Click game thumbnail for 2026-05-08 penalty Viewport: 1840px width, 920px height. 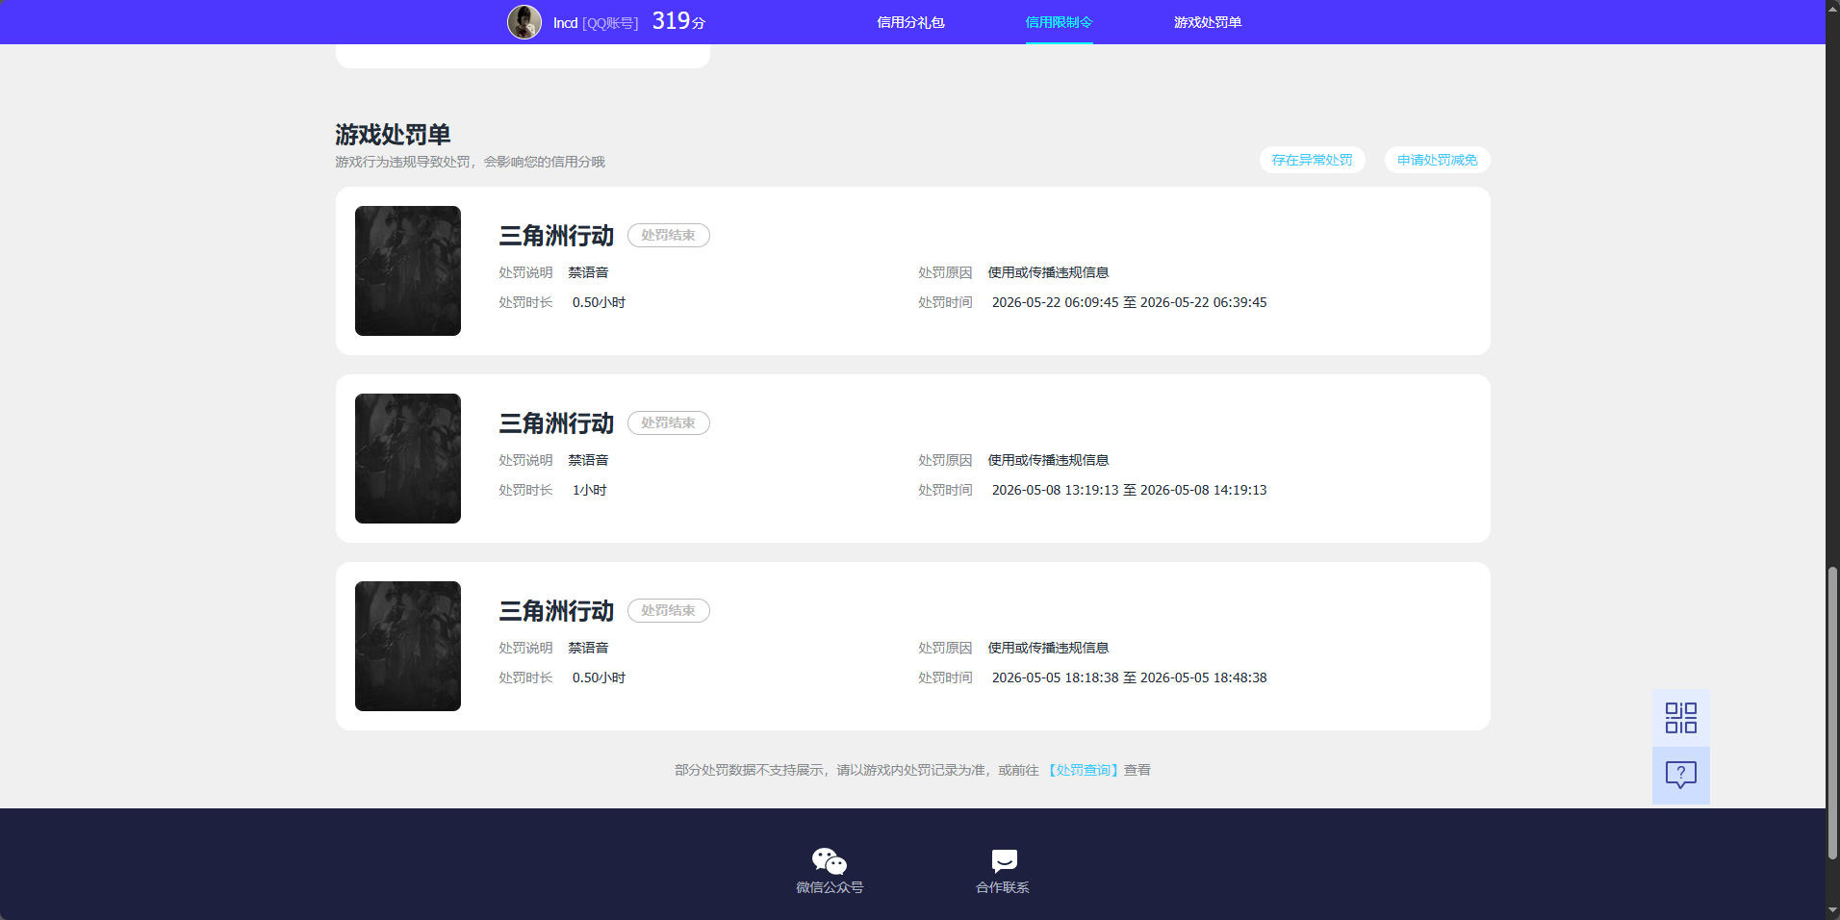(408, 458)
